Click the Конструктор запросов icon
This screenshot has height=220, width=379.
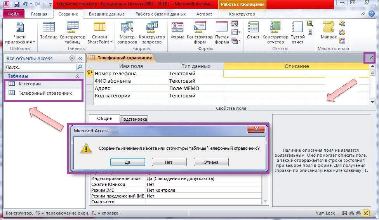[152, 33]
